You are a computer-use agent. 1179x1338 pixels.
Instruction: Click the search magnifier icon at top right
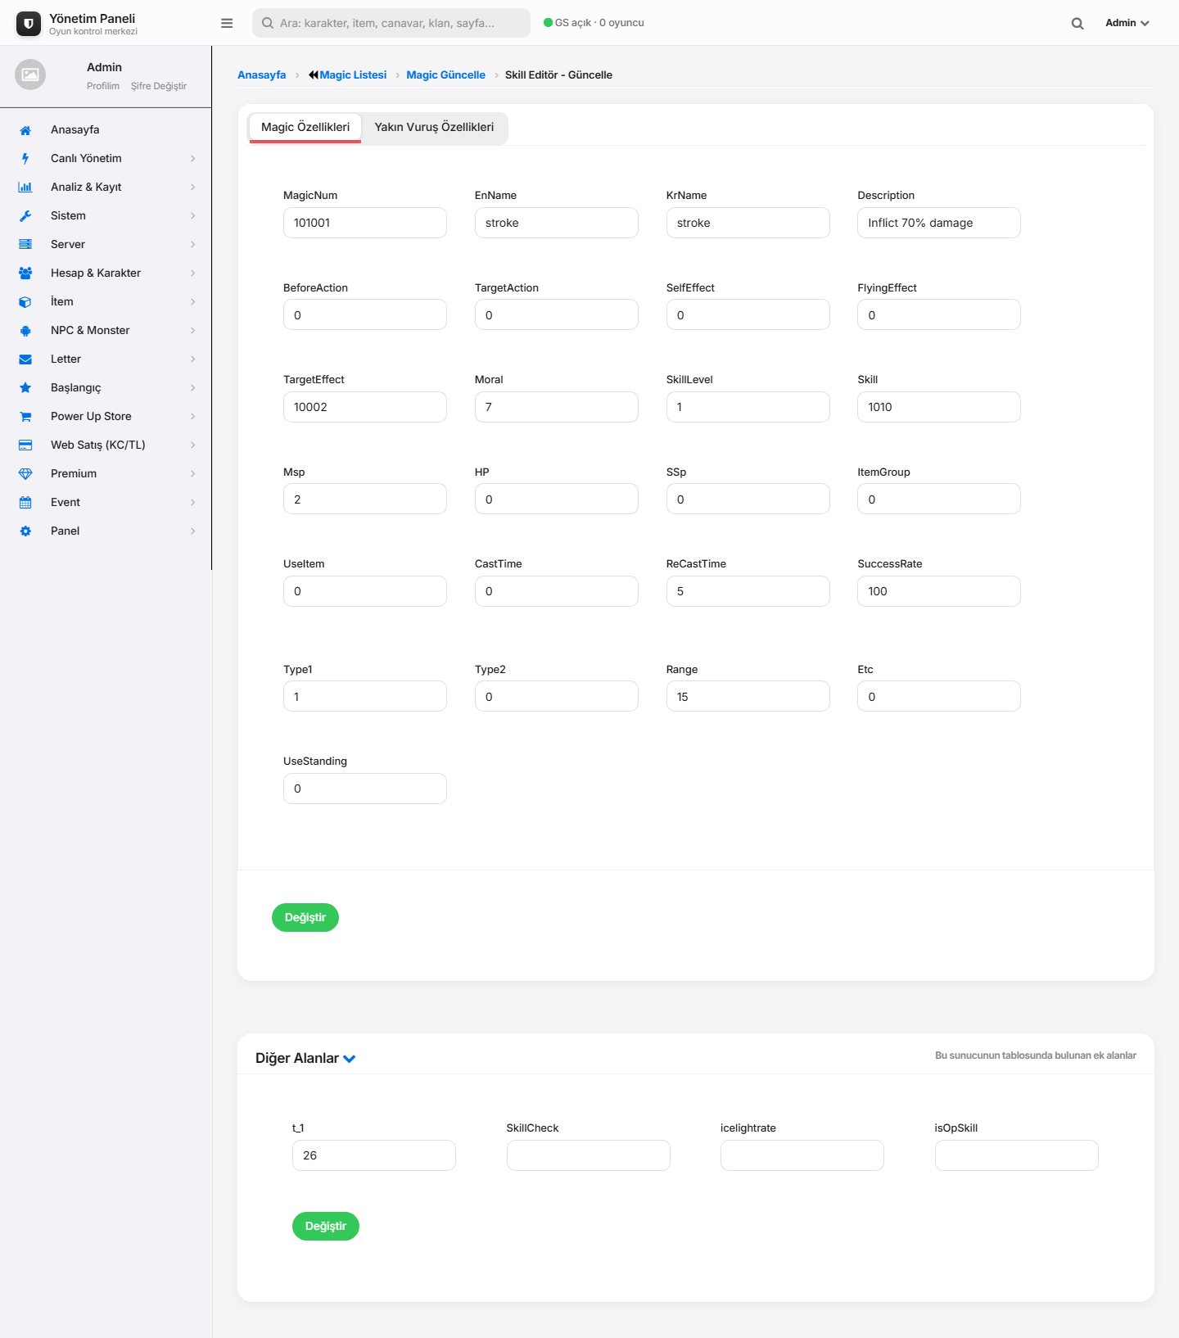click(1077, 24)
